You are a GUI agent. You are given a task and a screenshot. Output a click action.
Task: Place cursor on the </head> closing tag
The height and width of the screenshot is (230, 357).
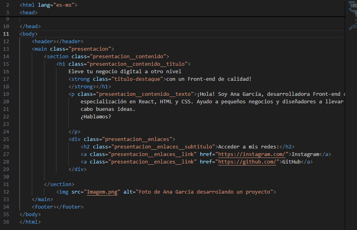click(30, 27)
